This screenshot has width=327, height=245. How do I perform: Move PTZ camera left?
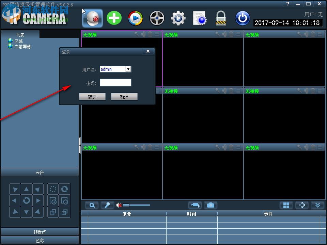point(15,201)
